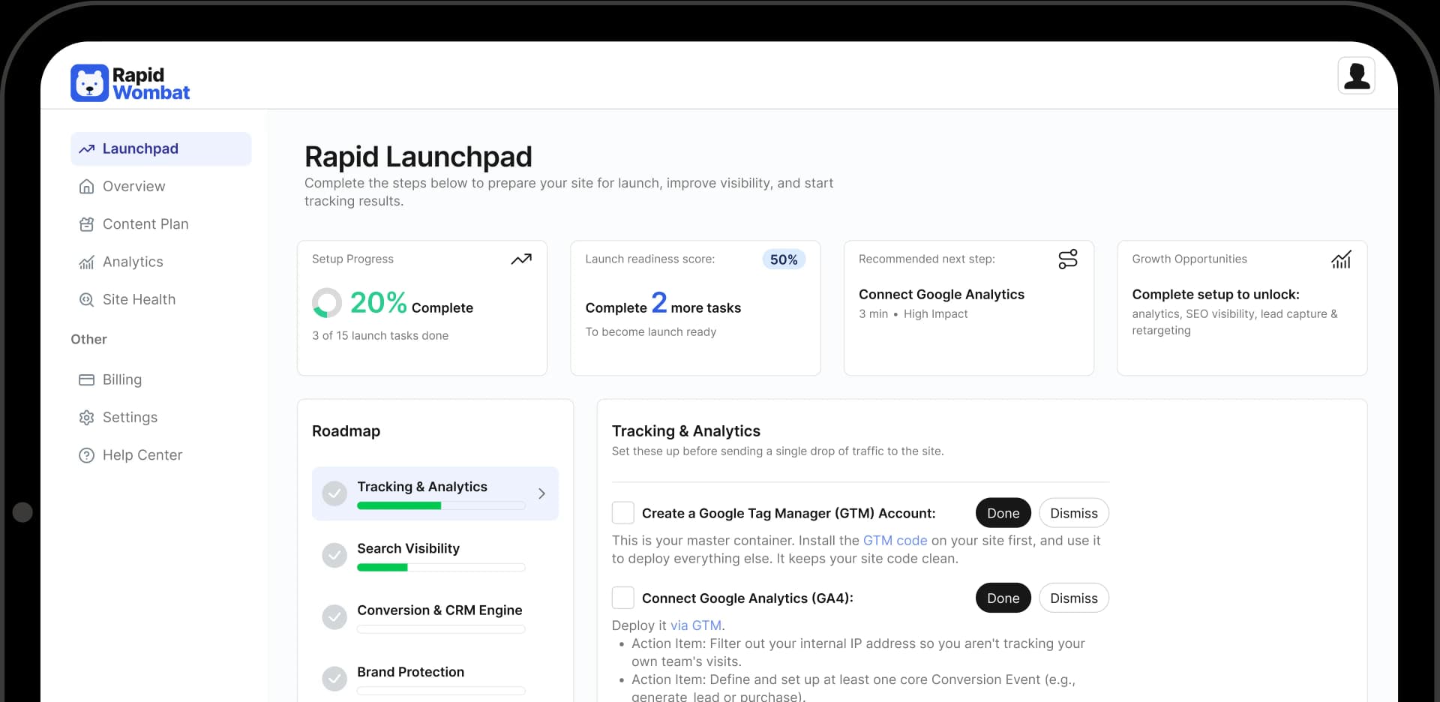The width and height of the screenshot is (1440, 702).
Task: Mark Connect Google Analytics (GA4) as Done
Action: click(x=1003, y=598)
